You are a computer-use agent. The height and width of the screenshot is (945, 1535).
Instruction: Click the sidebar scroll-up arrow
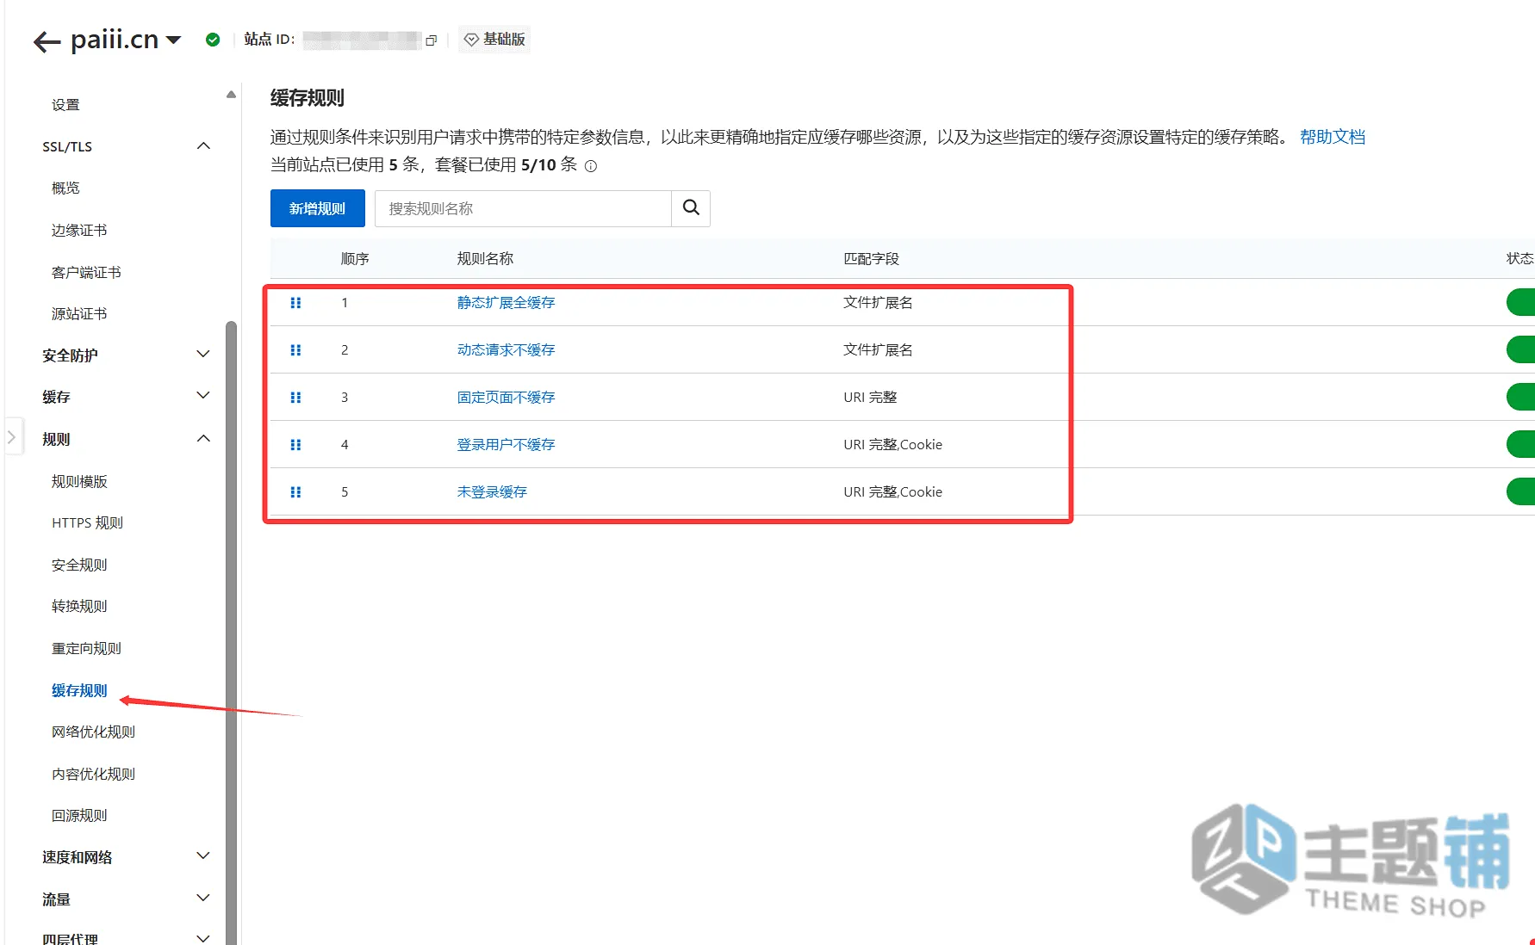click(x=231, y=95)
